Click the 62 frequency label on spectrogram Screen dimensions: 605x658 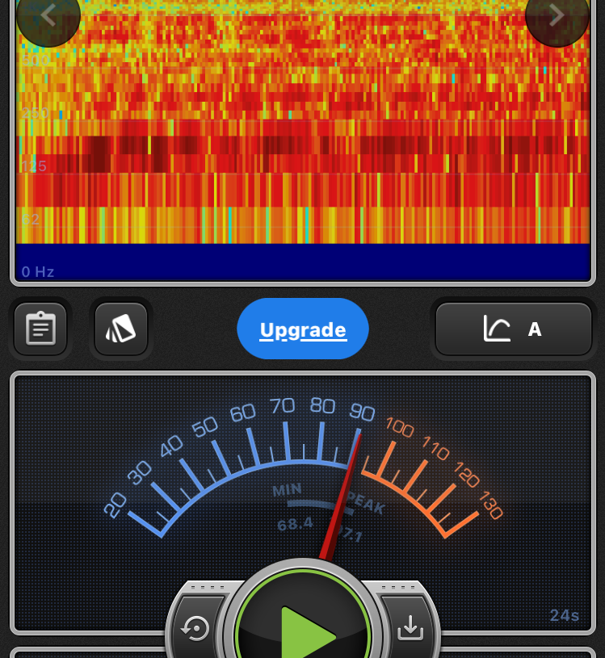31,219
